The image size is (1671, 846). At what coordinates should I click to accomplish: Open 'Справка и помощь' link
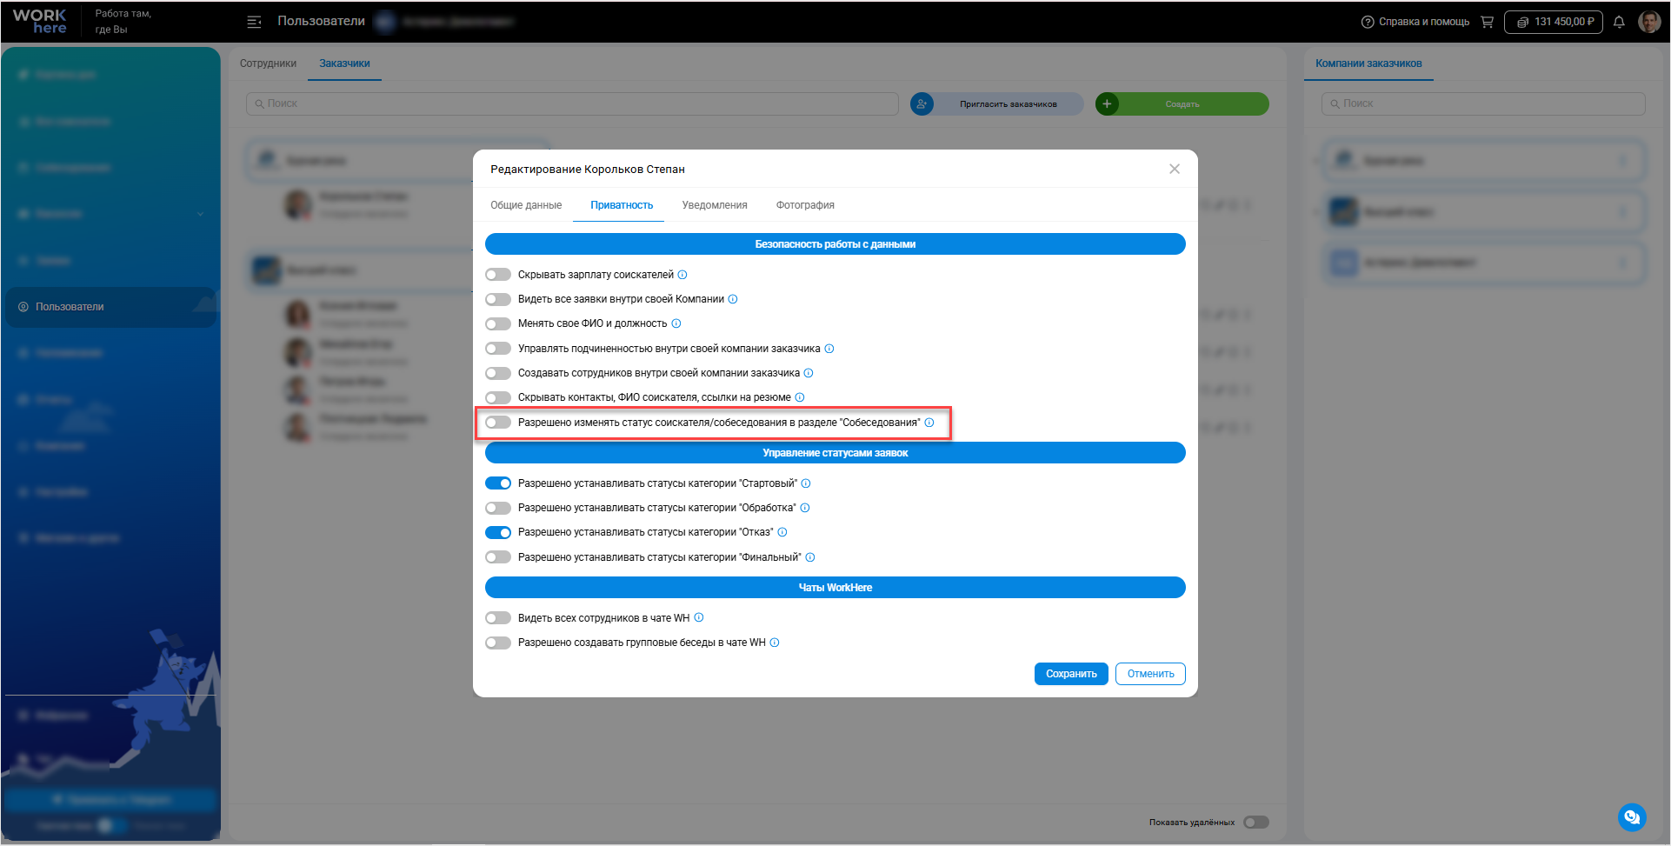(x=1415, y=22)
